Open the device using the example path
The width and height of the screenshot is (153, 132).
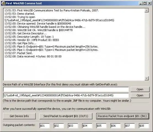point(140,95)
